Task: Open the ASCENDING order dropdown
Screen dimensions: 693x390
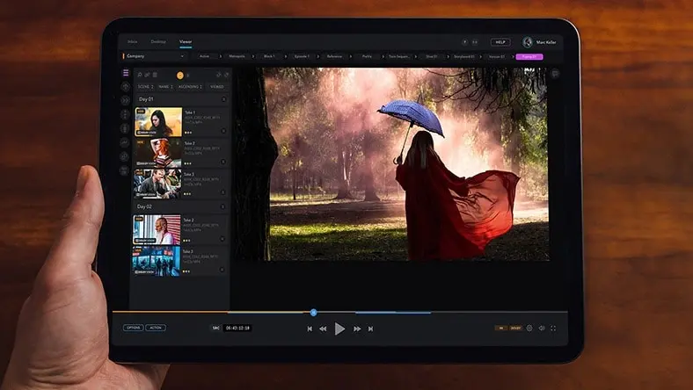Action: pyautogui.click(x=190, y=87)
